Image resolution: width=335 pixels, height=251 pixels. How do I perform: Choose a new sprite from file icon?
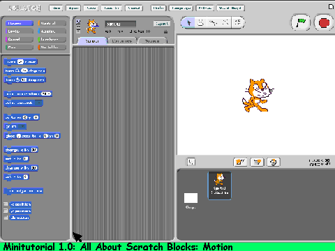(257, 162)
